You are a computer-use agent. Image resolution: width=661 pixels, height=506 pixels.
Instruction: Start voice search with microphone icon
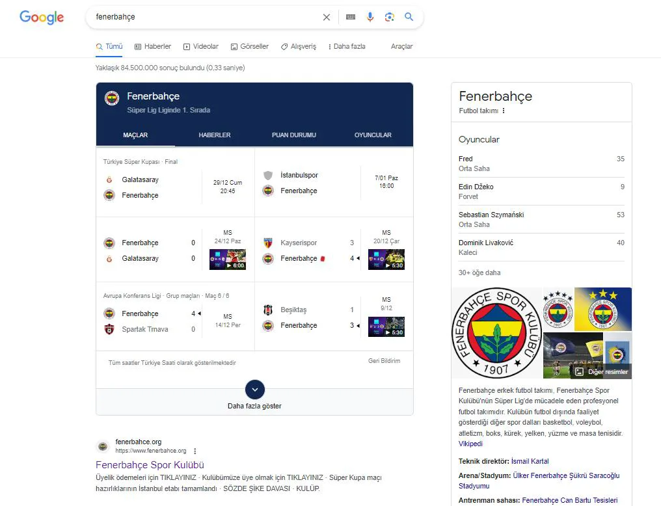(x=370, y=17)
